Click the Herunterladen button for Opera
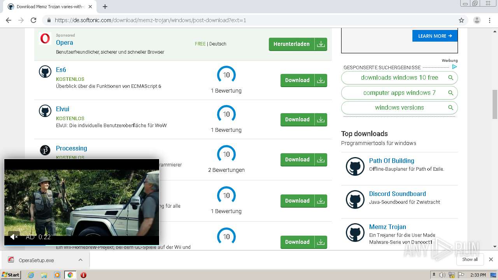The image size is (498, 280). coord(298,44)
